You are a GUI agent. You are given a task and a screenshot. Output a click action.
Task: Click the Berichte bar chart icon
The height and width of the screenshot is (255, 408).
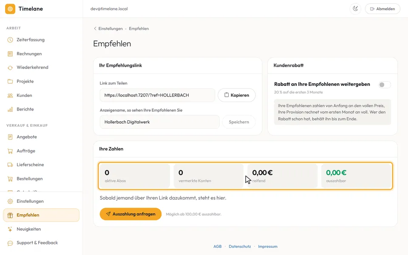[x=10, y=109]
